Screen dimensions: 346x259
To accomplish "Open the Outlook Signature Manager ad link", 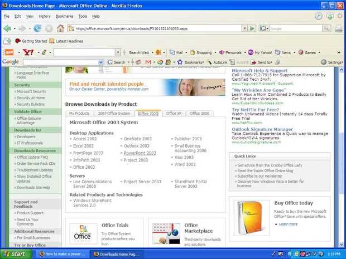I will [x=262, y=129].
